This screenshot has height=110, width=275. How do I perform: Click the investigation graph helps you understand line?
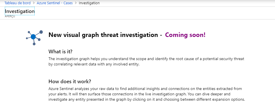click(x=146, y=59)
